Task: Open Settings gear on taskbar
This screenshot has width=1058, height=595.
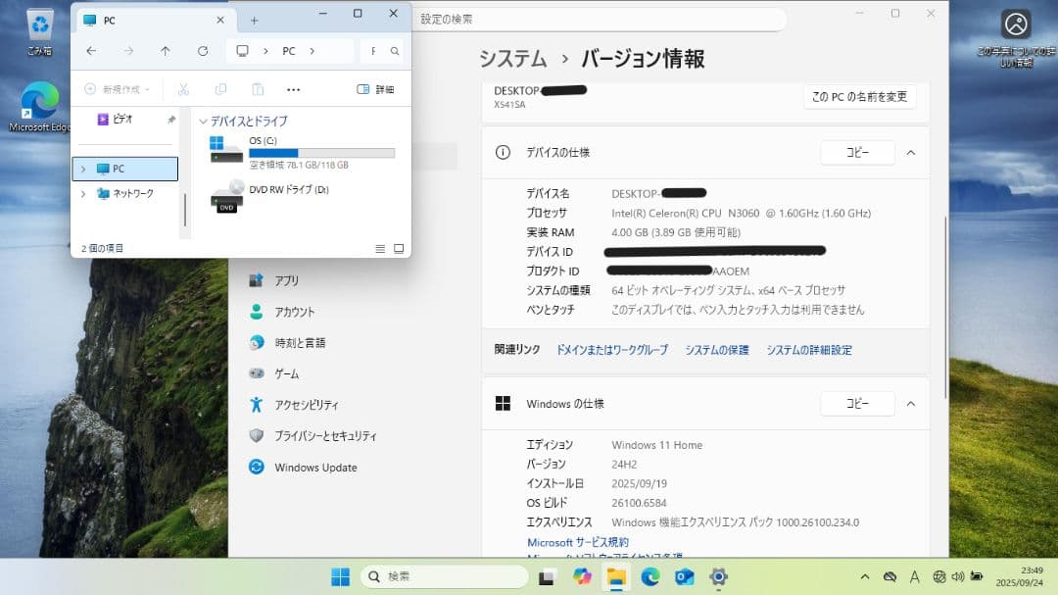Action: coord(719,576)
